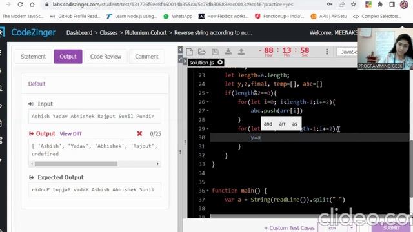The height and width of the screenshot is (232, 413).
Task: Run the code with RUN button
Action: (332, 227)
